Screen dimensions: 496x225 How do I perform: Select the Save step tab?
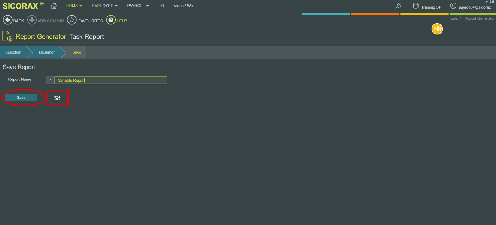coord(77,52)
